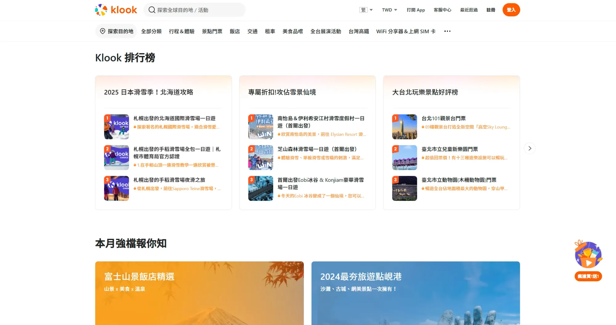
Task: Click 芝山森林滑雪場一日遊（首爾出發）title
Action: (x=317, y=149)
